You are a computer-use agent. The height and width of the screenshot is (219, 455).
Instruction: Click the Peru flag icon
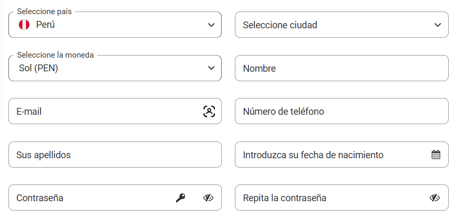[24, 25]
